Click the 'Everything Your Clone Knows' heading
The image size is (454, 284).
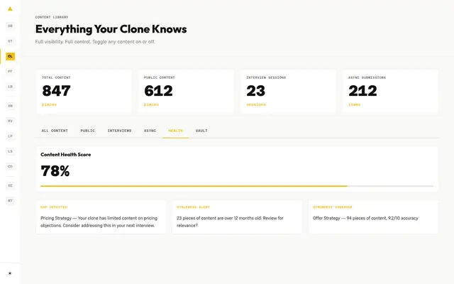click(x=111, y=29)
